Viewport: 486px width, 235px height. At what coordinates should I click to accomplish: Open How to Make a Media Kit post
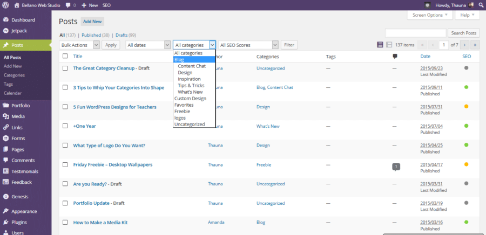click(100, 222)
